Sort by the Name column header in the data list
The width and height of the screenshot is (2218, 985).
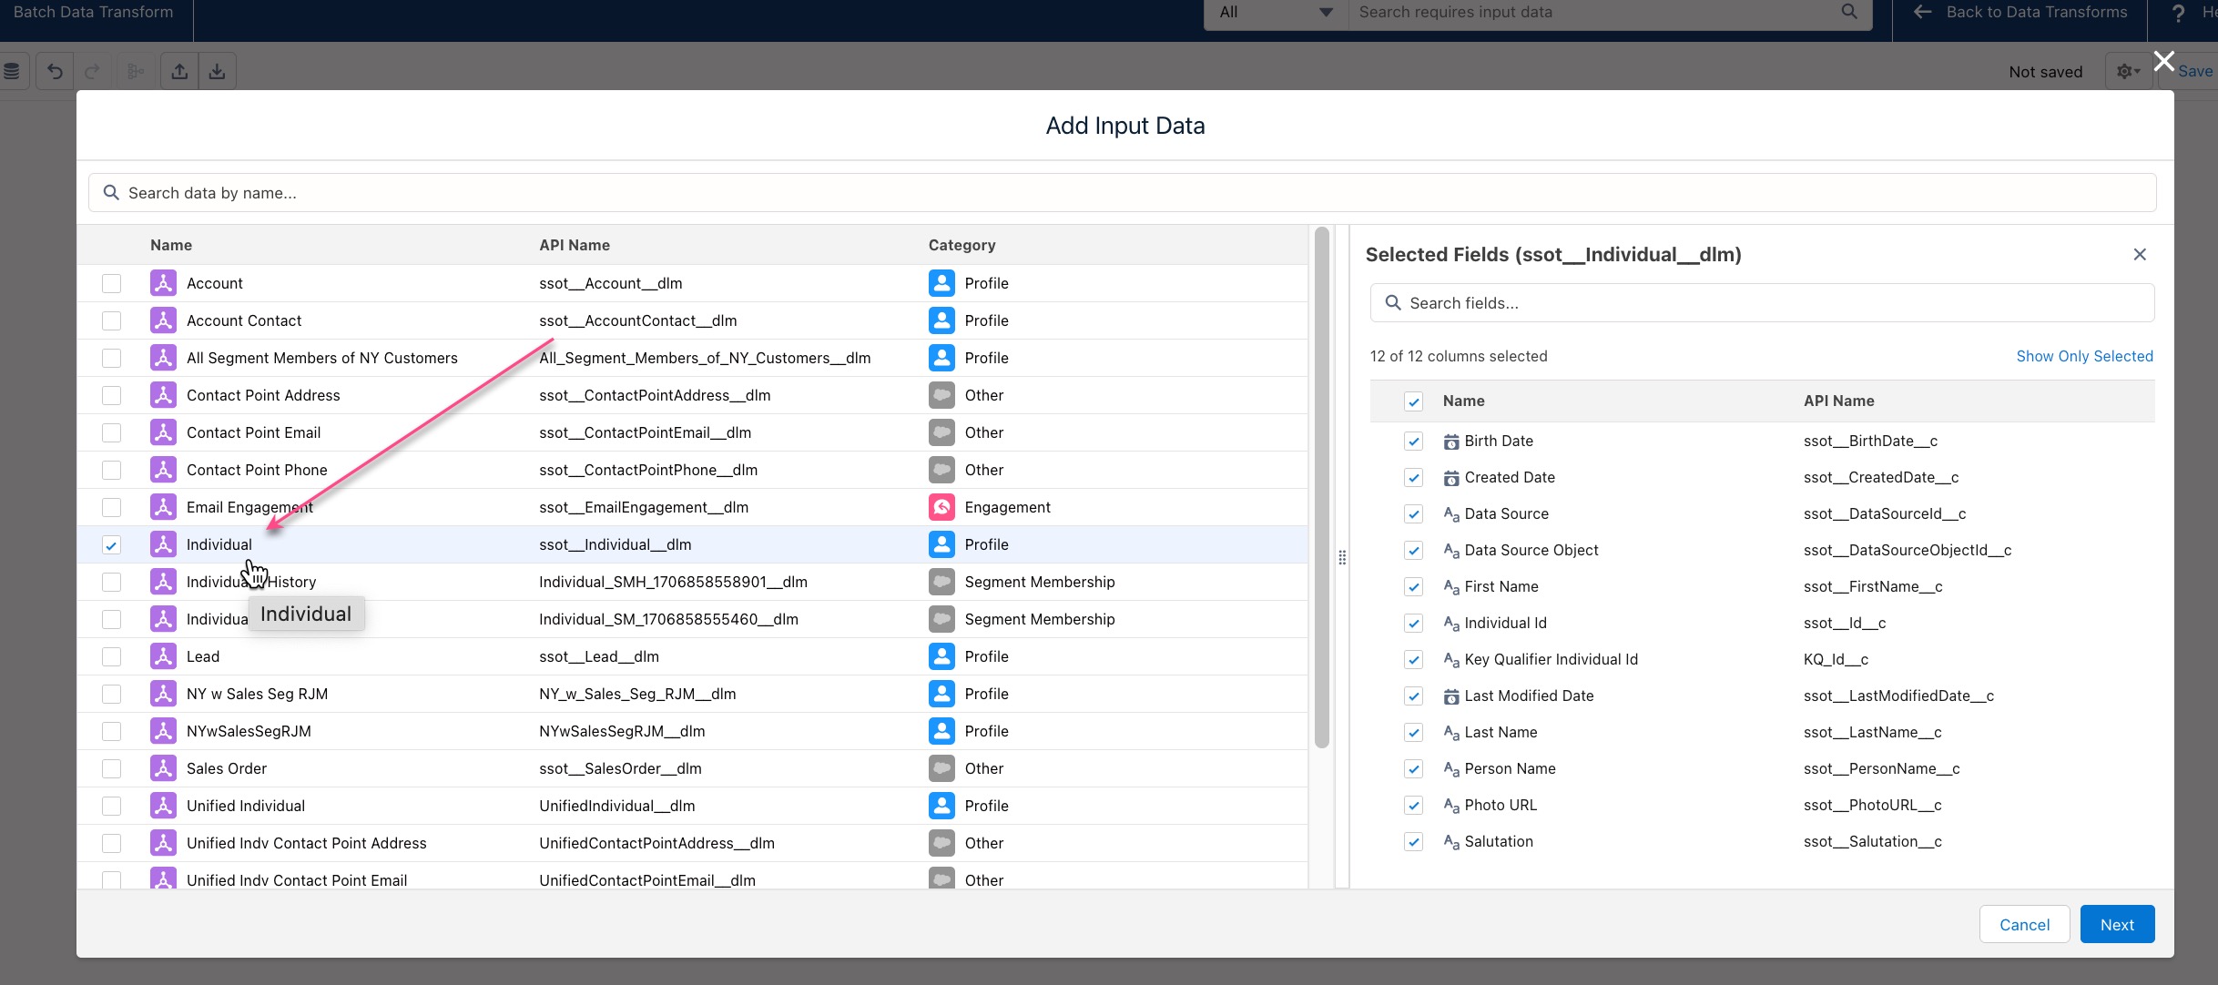click(x=171, y=245)
